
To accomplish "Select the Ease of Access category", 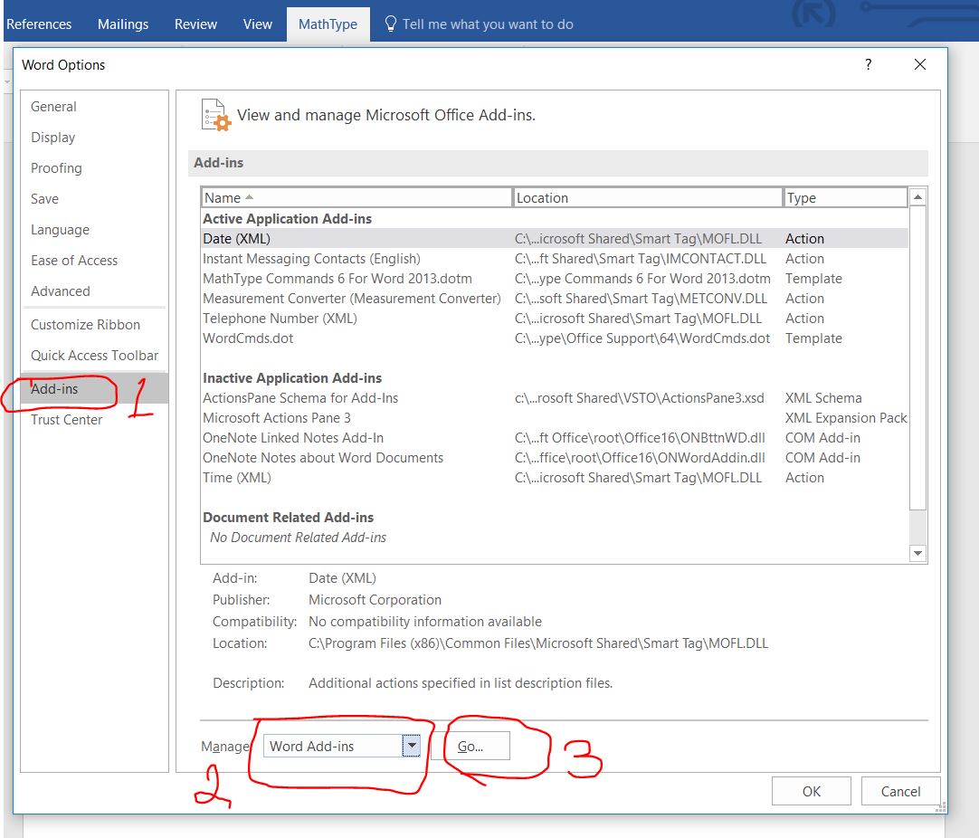I will tap(94, 261).
